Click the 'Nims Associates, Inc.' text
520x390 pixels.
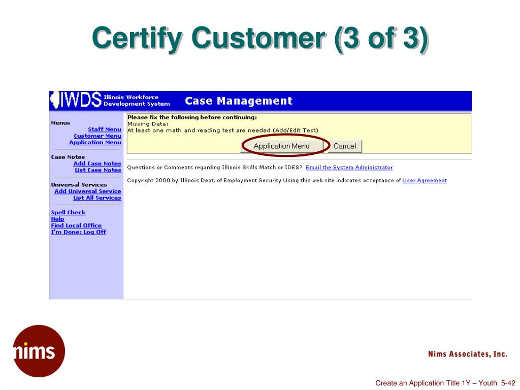(x=468, y=354)
